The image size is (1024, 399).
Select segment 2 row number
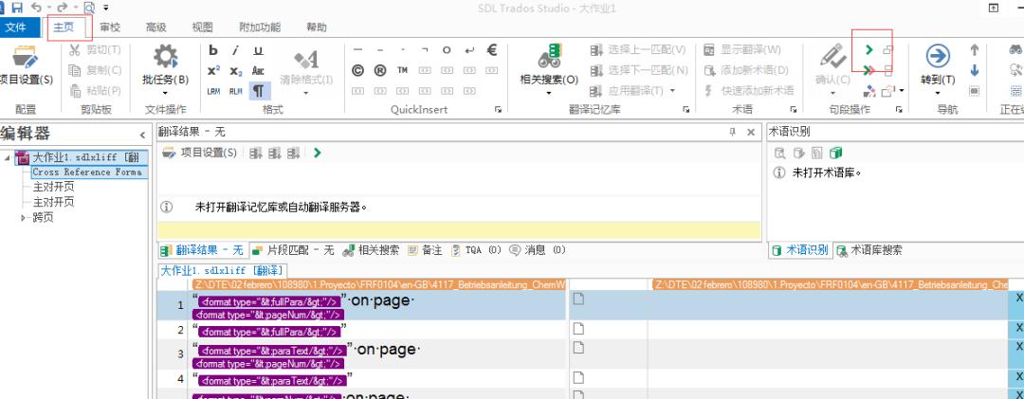point(179,329)
